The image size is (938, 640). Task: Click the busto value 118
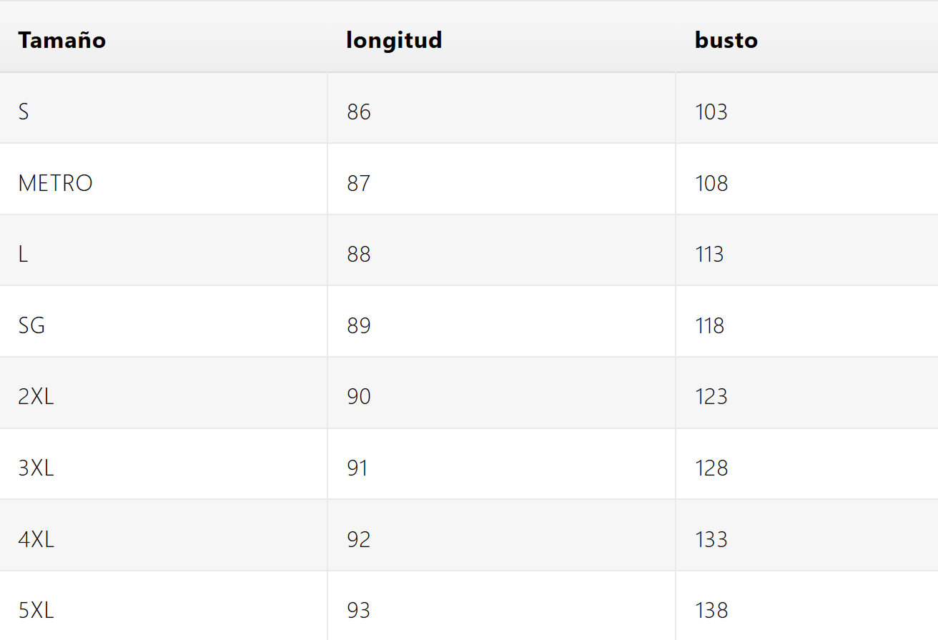(709, 326)
